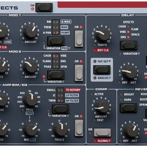Click the MOD 2 effect selector button
This screenshot has width=147, height=147.
[x=56, y=75]
